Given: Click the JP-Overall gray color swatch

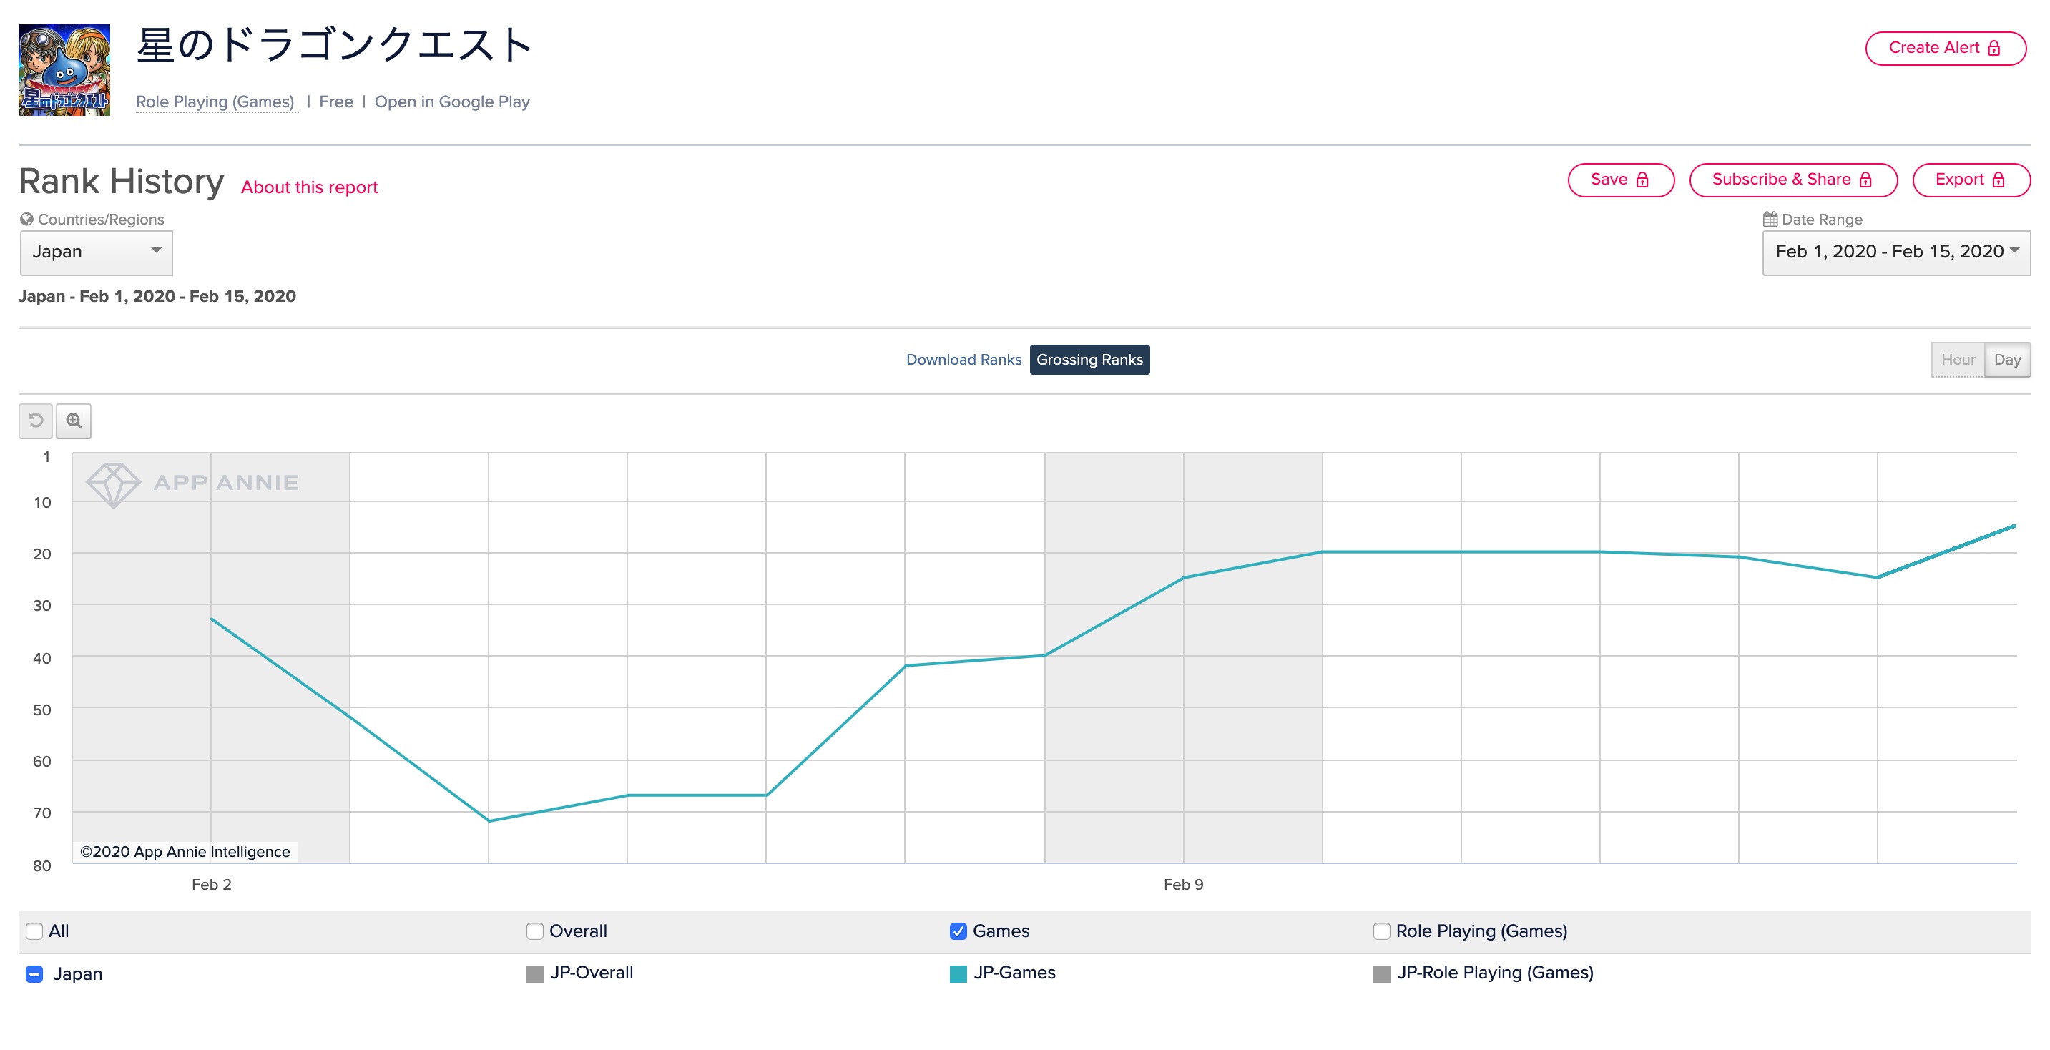Looking at the screenshot, I should 535,973.
